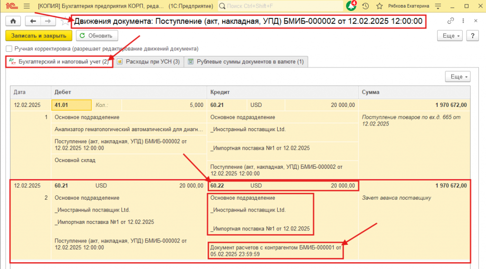Switch to Расходы при УСН tab
This screenshot has width=486, height=269.
[x=149, y=61]
